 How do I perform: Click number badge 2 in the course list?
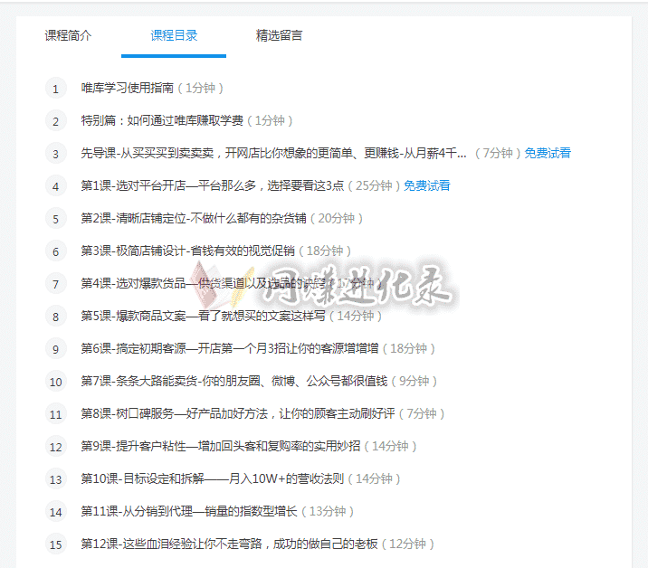pos(56,121)
